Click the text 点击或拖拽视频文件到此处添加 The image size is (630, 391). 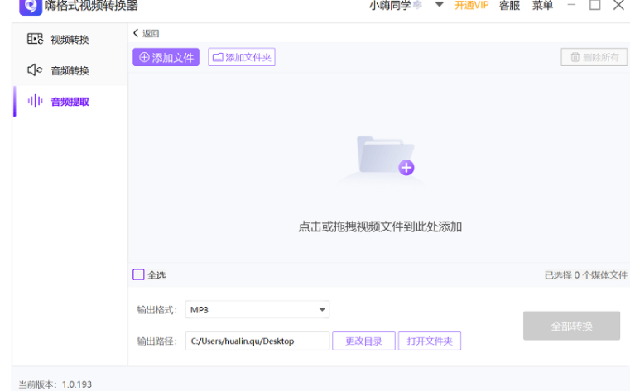(380, 227)
